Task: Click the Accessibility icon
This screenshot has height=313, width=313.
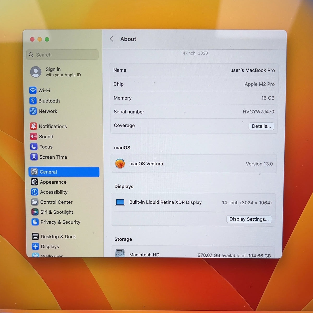Action: 35,192
